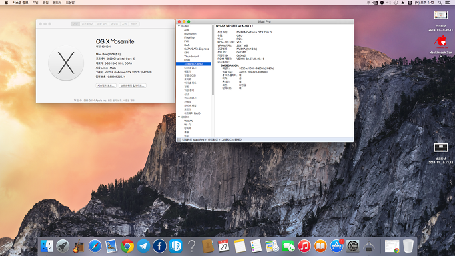Open FaceTime green icon in dock
The image size is (455, 256).
[x=288, y=246]
